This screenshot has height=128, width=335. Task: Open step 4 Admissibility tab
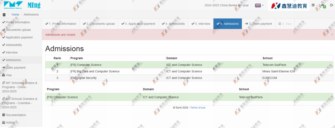pos(173,23)
